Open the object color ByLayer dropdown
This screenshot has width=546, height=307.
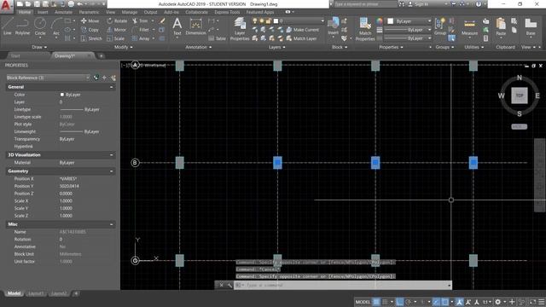point(409,21)
